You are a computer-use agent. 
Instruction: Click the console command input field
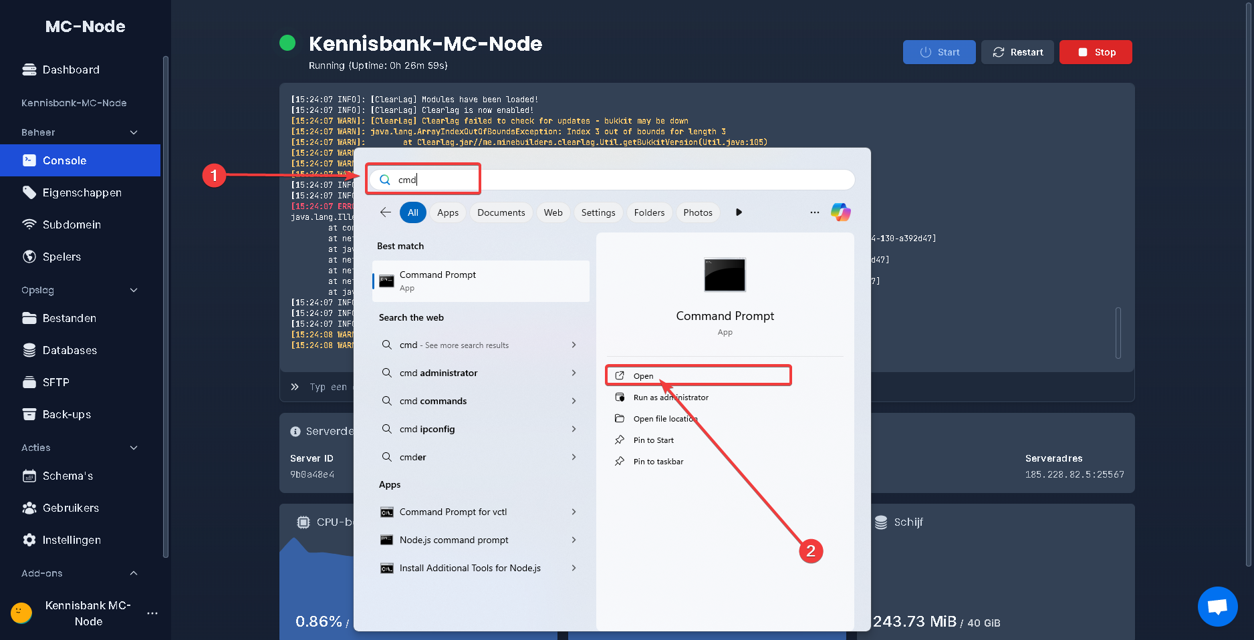click(707, 387)
